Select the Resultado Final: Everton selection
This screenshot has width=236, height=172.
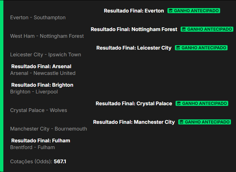[134, 11]
